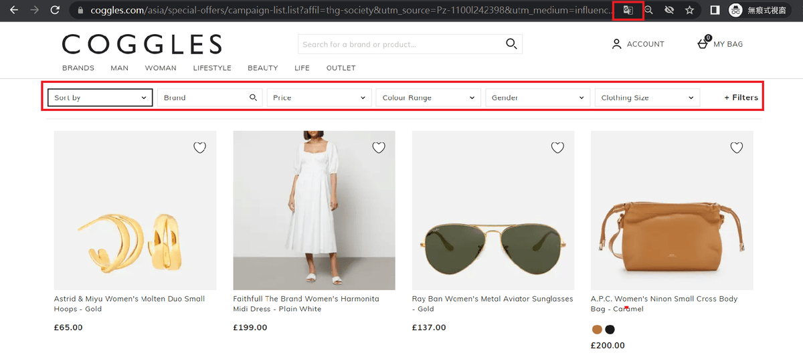Image resolution: width=803 pixels, height=357 pixels.
Task: Click the zoom magnifier icon in address bar
Action: 648,11
